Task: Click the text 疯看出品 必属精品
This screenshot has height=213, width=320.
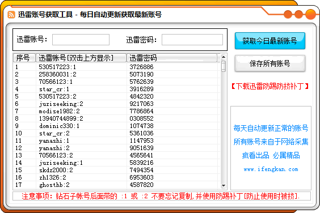Action: (x=271, y=156)
